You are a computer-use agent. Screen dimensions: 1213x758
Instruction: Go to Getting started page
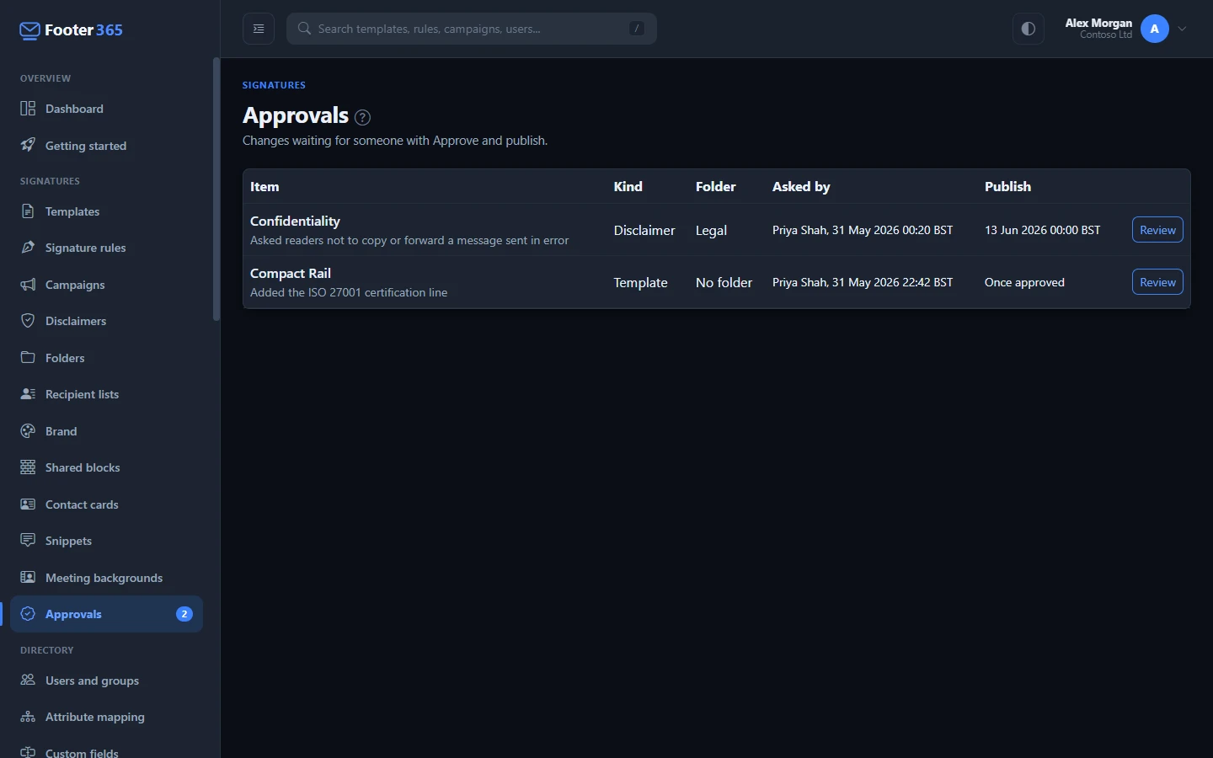(x=106, y=146)
